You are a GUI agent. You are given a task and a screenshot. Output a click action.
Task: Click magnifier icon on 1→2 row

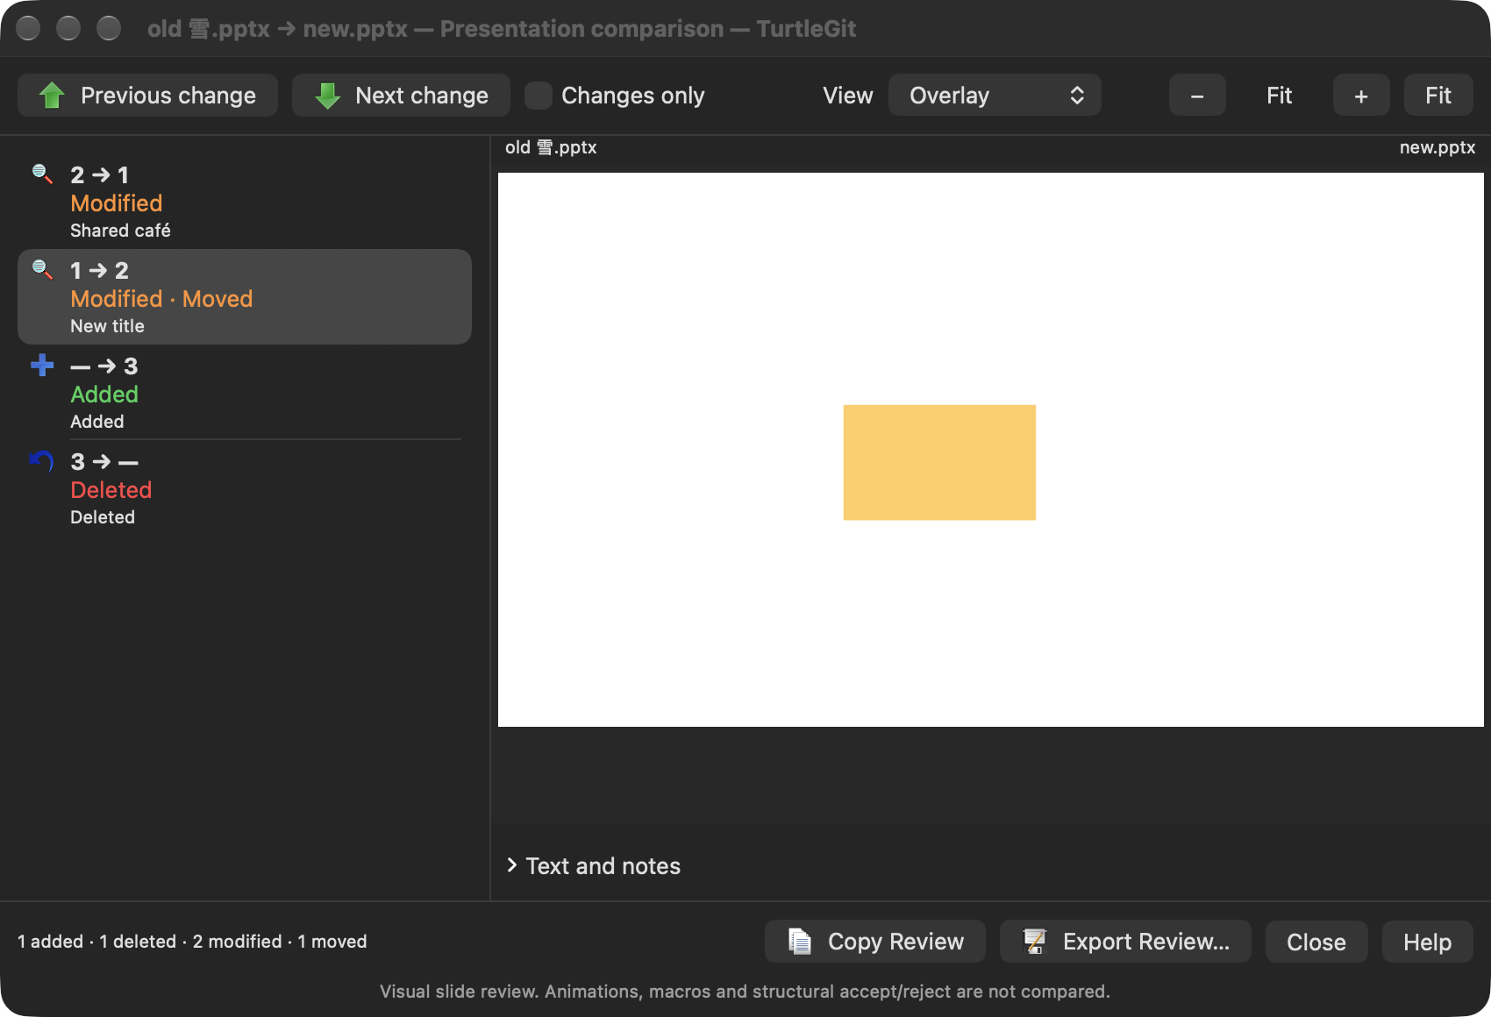tap(42, 269)
